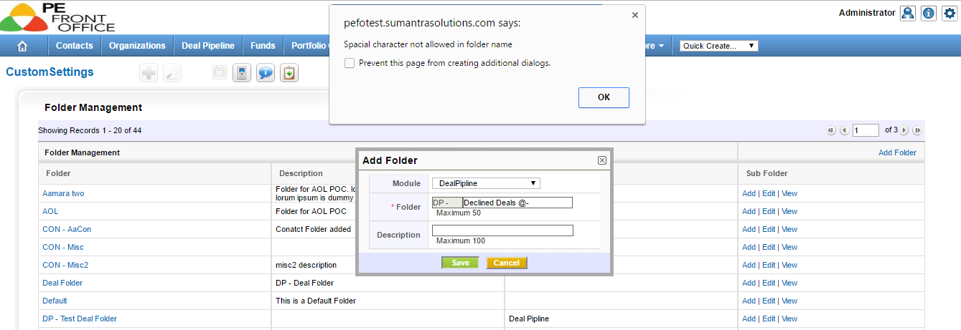The image size is (961, 330).
Task: Click the clipboard with green arrow icon
Action: 289,72
